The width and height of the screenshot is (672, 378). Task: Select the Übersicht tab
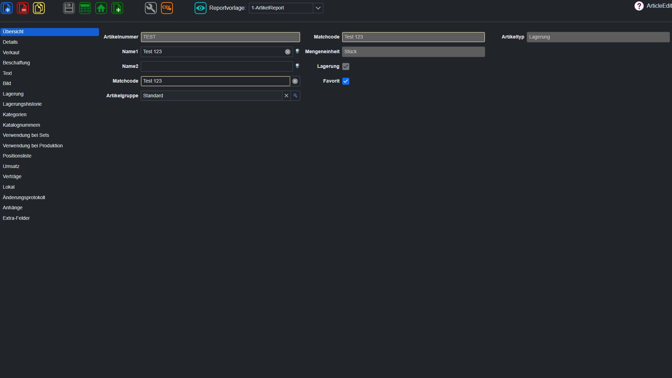[x=50, y=32]
